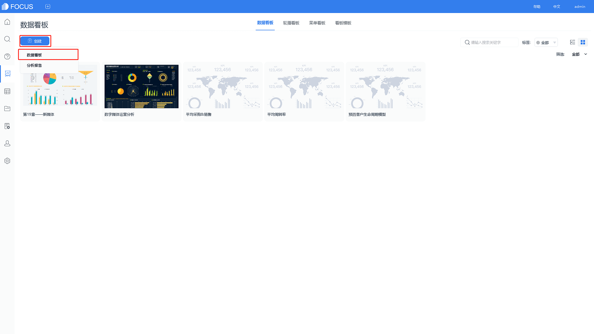The image size is (594, 334).
Task: Select the dashboard chart icon in sidebar
Action: [x=7, y=74]
